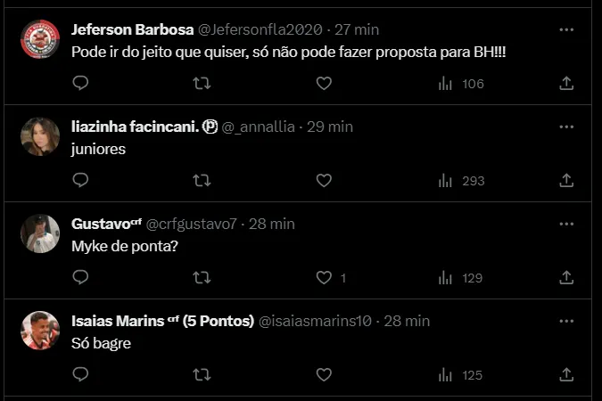Viewport: 602px width, 401px height.
Task: Open Gustavo's tweet timestamp 28 min
Action: click(271, 223)
